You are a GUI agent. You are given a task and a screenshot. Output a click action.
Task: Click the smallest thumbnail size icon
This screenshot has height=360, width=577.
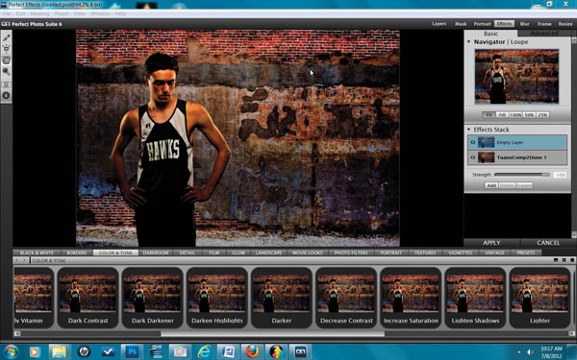(556, 260)
